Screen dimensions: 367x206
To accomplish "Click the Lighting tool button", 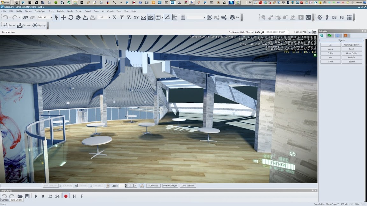I will [x=39, y=25].
